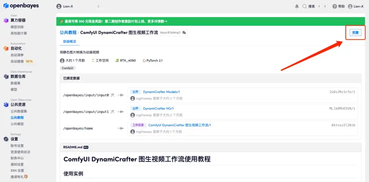Click the 设置 gear icon
This screenshot has width=369, height=182.
tap(6, 139)
